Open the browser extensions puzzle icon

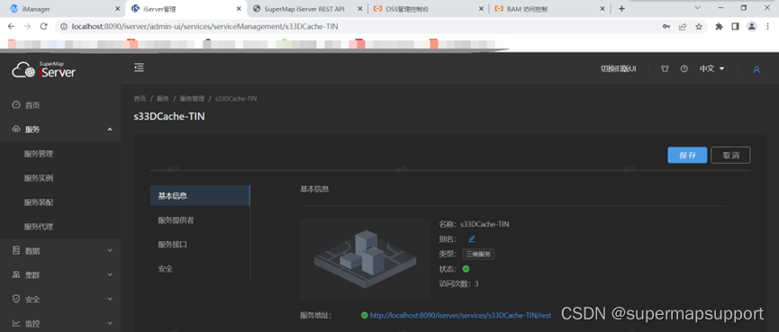719,26
